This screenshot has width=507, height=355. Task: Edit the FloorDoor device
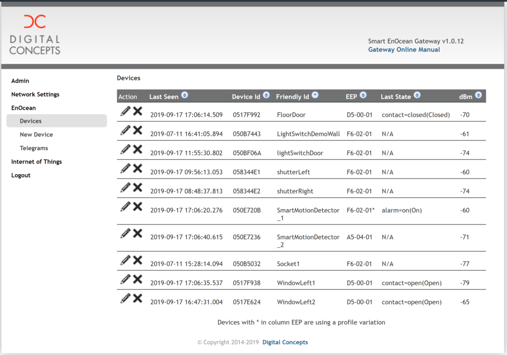[x=125, y=111]
